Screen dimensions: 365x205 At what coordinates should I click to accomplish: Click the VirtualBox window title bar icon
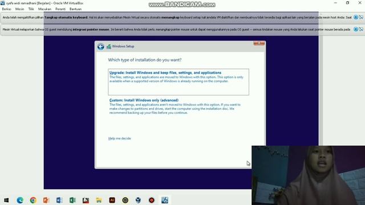click(x=3, y=3)
